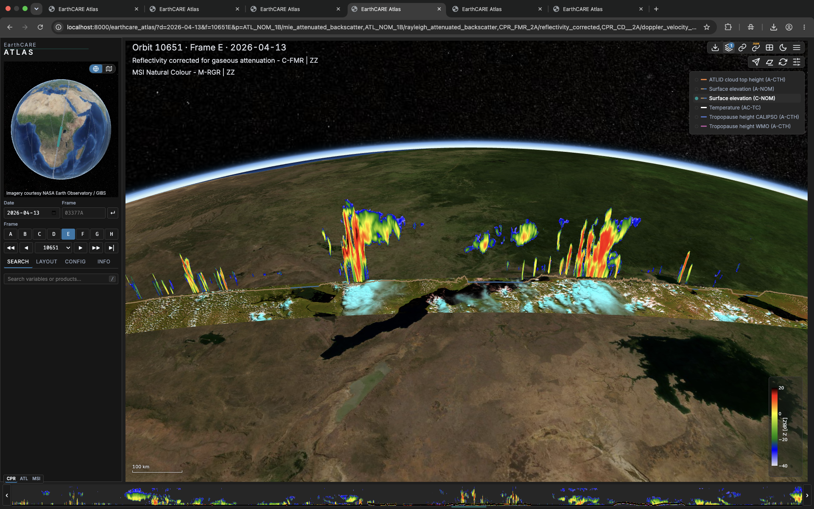Open a new browser tab with plus button
This screenshot has height=509, width=814.
pos(656,9)
